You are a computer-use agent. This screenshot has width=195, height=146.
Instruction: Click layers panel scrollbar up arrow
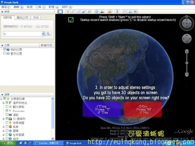point(53,99)
